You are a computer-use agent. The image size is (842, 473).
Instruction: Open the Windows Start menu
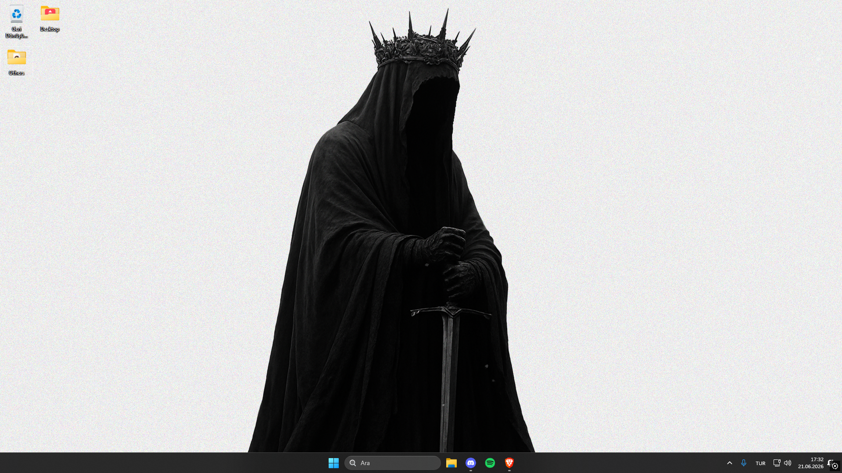333,463
